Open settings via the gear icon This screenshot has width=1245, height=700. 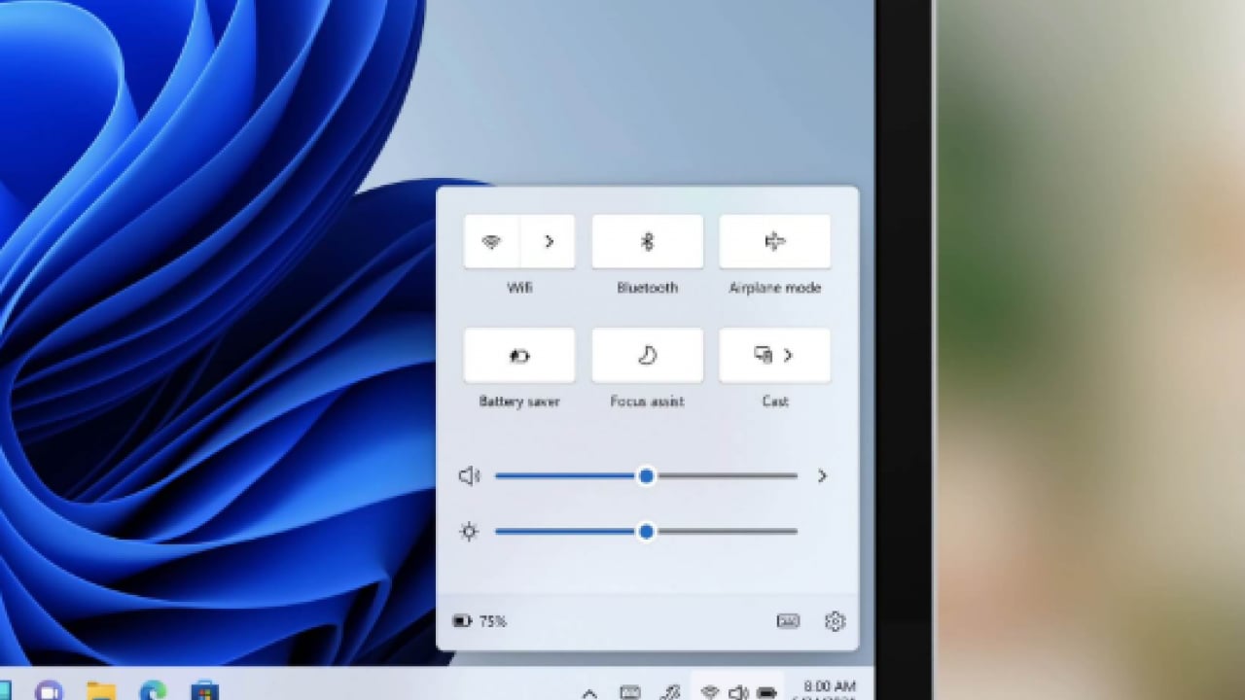(x=835, y=621)
